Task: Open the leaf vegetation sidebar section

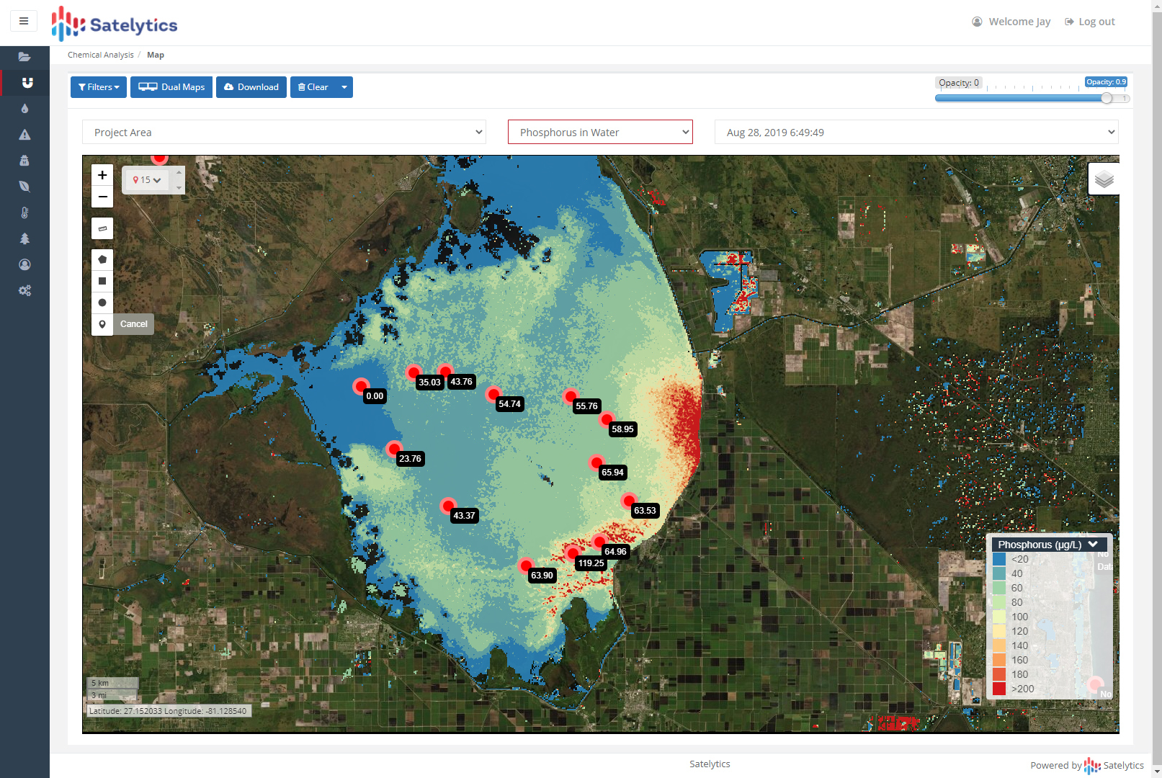Action: (x=24, y=187)
